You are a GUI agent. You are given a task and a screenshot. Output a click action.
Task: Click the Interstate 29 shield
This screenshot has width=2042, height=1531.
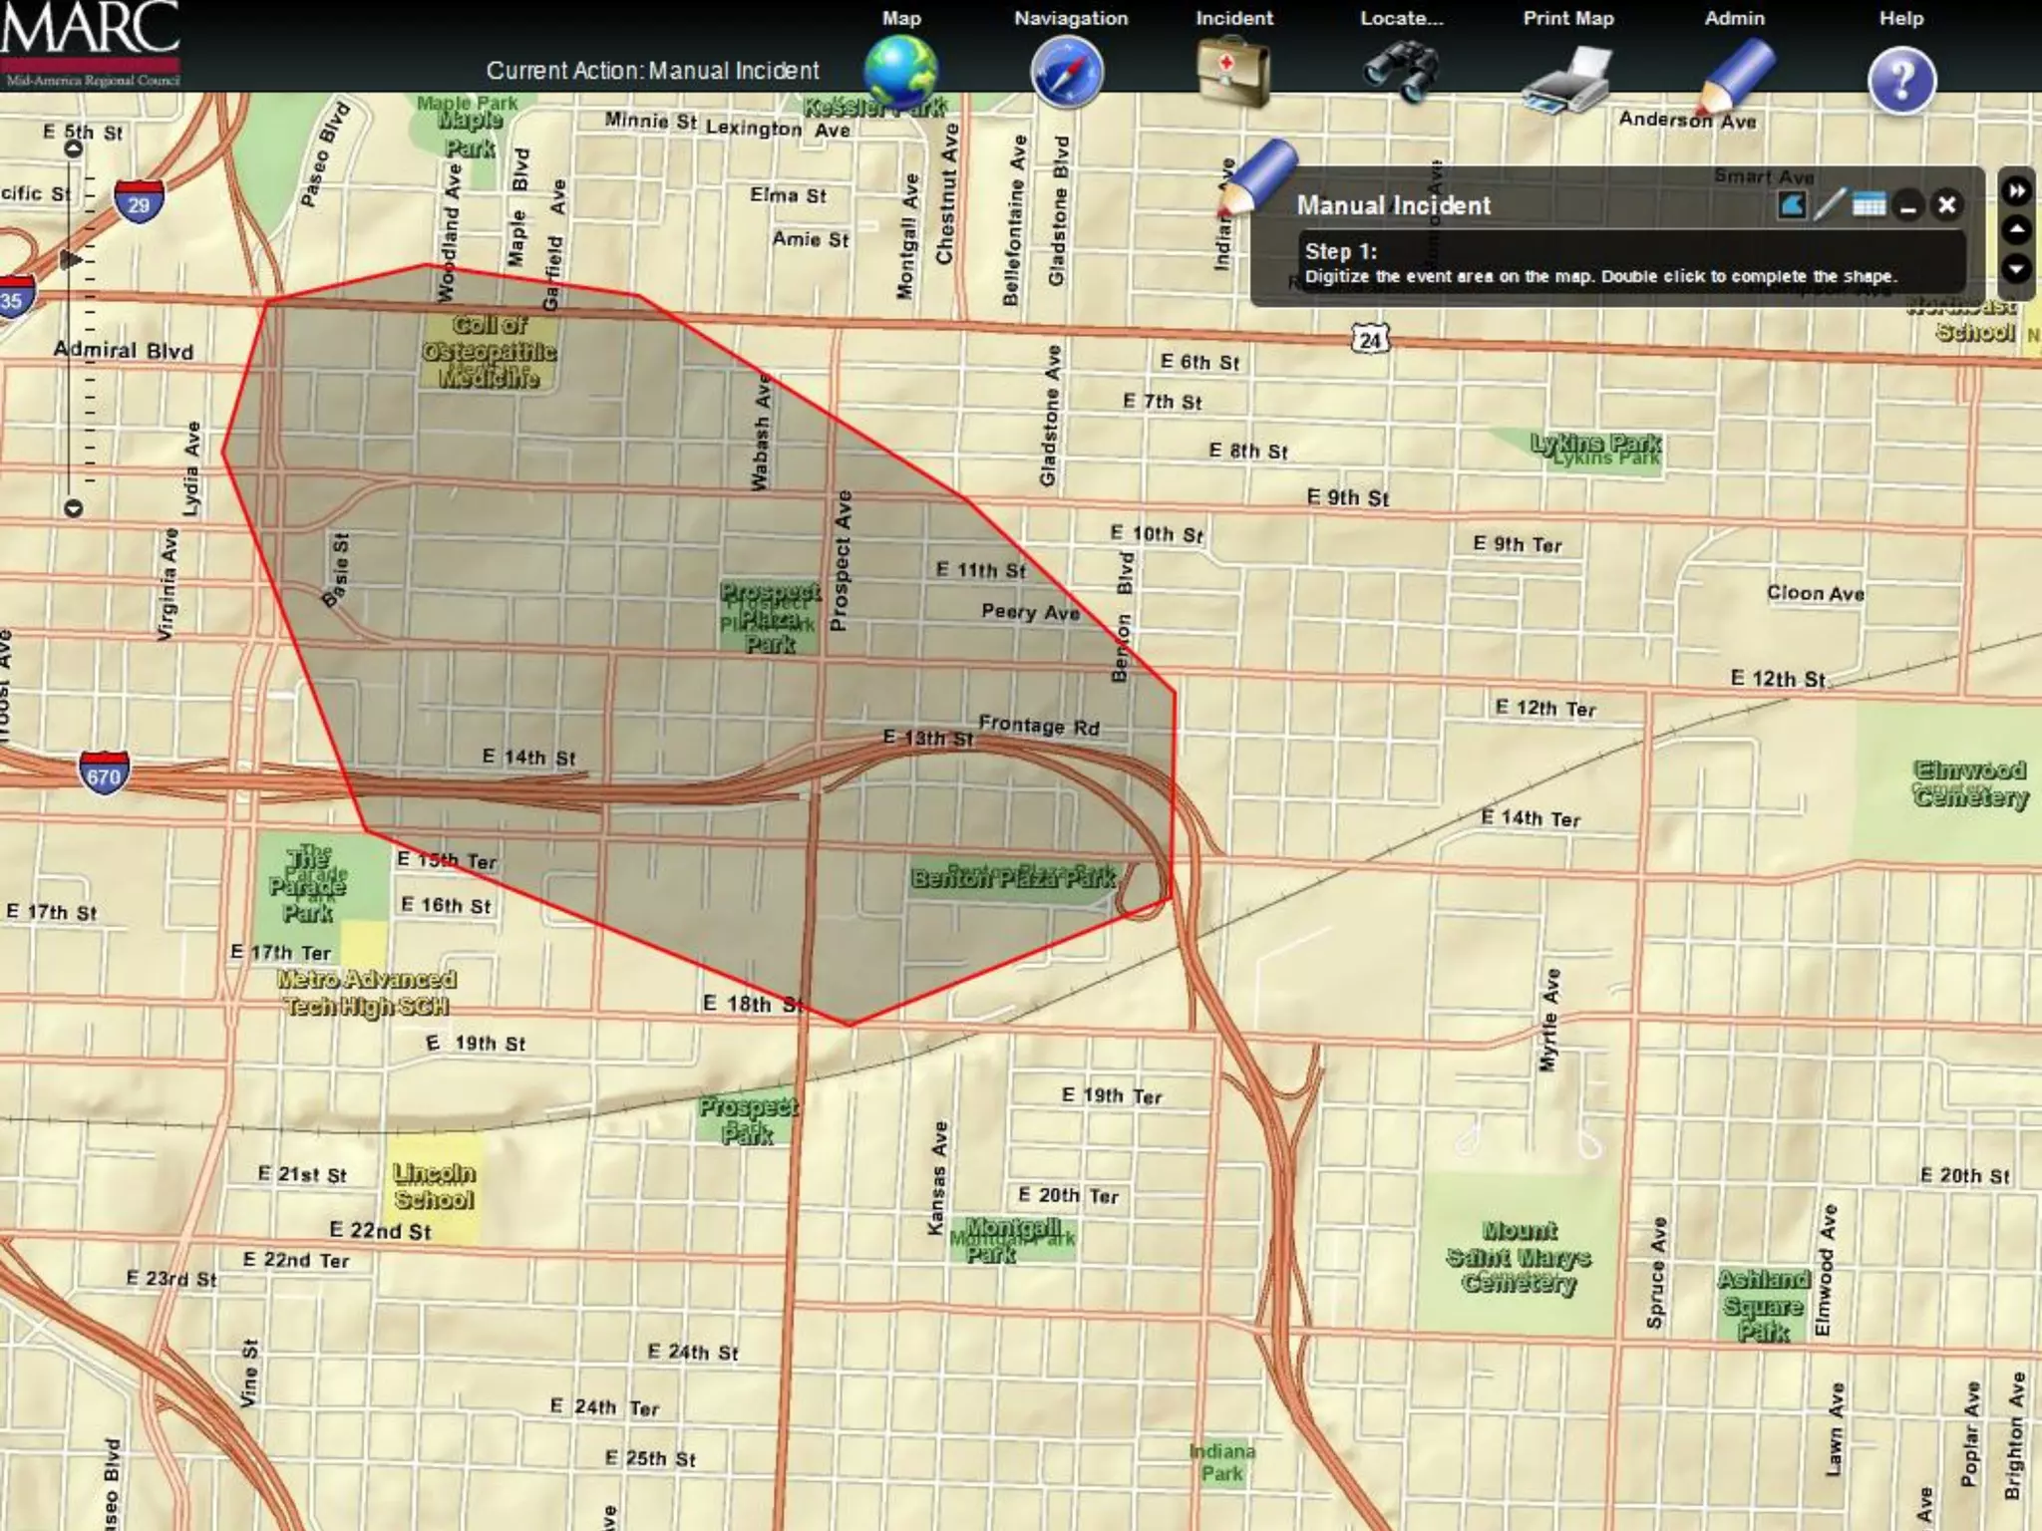click(139, 202)
